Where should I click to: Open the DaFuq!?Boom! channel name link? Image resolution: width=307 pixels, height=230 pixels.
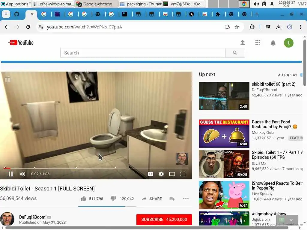(x=33, y=217)
